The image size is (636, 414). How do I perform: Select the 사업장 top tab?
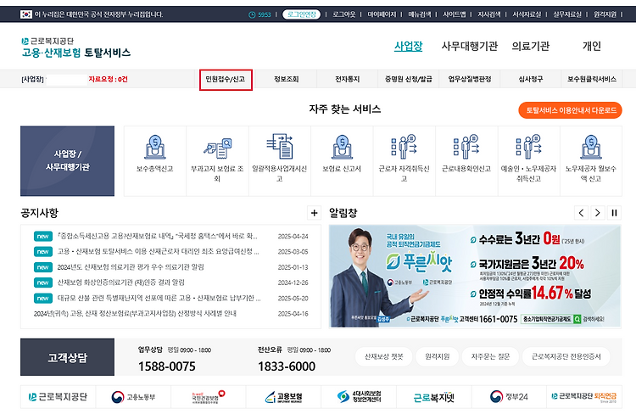click(x=409, y=47)
